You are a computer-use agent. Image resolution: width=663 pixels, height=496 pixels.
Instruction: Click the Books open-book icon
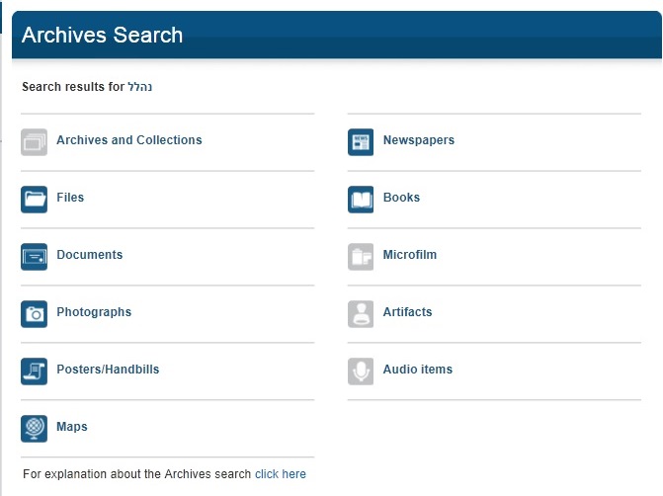pyautogui.click(x=361, y=200)
